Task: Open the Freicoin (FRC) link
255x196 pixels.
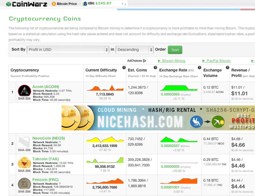Action: [45, 180]
